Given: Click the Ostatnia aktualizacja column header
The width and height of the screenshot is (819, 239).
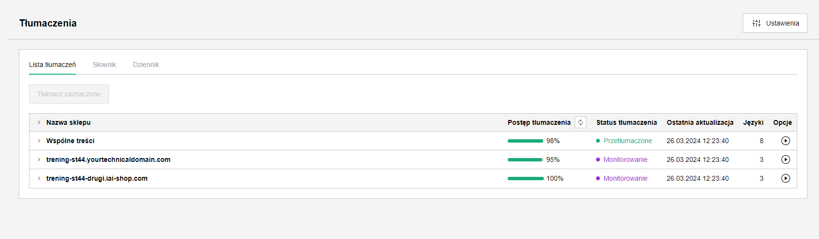Looking at the screenshot, I should click(x=700, y=122).
